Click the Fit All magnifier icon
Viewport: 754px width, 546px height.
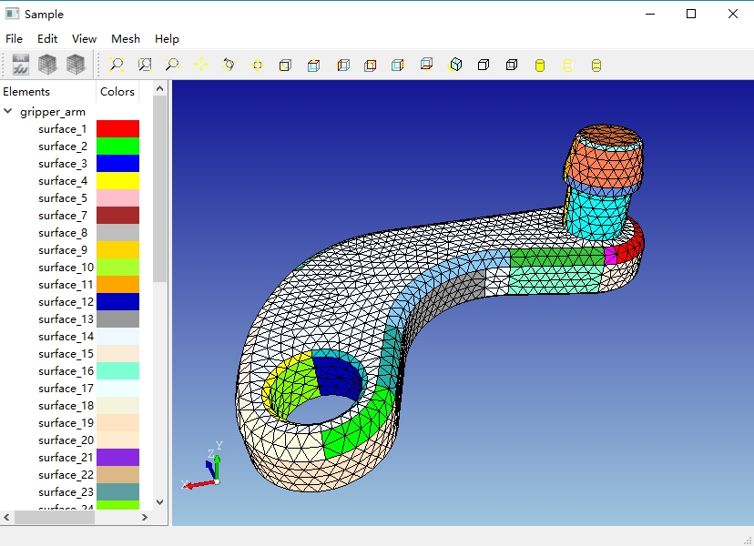pyautogui.click(x=117, y=65)
